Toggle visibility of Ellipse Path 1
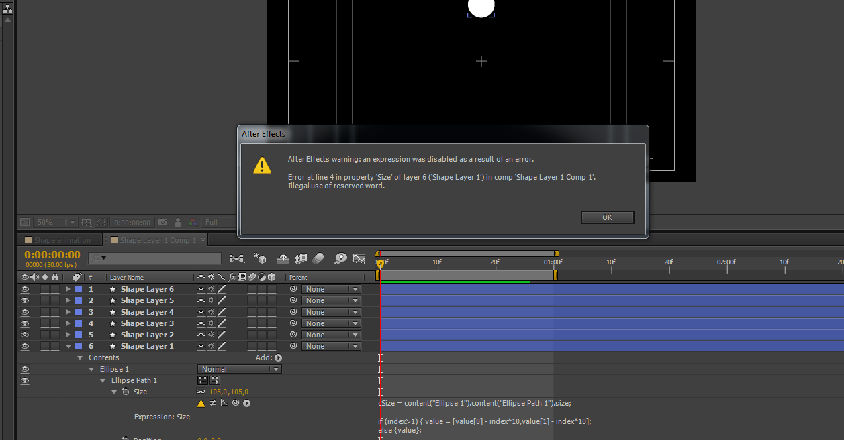The width and height of the screenshot is (844, 440). tap(25, 381)
